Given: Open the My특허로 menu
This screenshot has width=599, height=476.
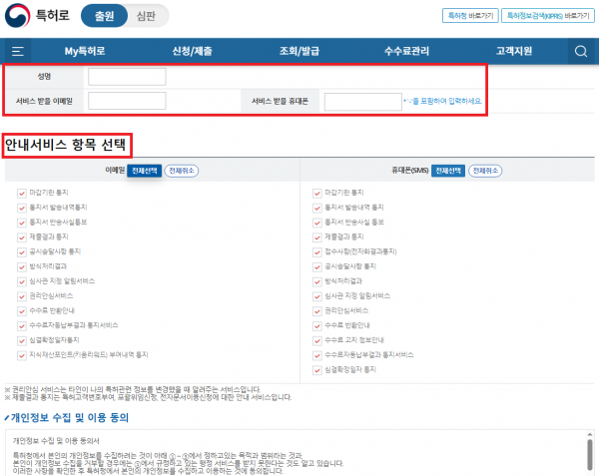Looking at the screenshot, I should click(x=86, y=51).
